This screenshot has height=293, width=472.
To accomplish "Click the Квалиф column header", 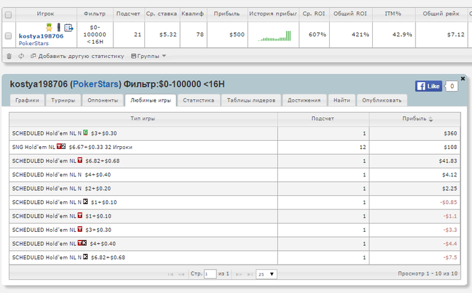I will click(193, 14).
